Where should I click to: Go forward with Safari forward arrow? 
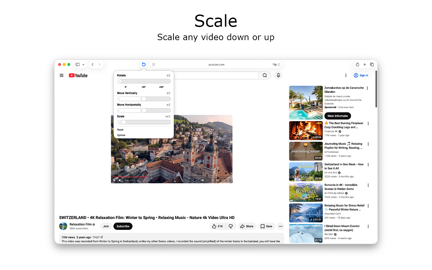(100, 64)
